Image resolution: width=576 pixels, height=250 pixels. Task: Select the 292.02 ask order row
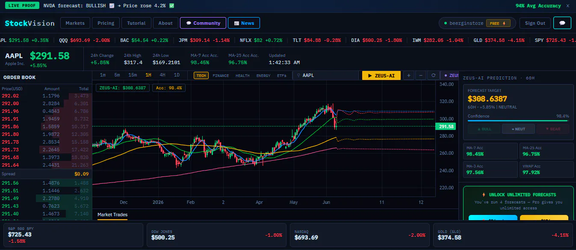point(46,96)
